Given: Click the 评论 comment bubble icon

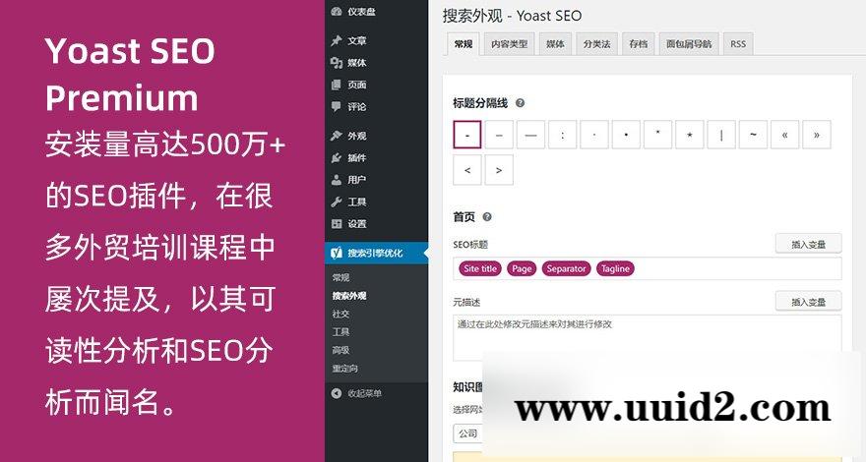Looking at the screenshot, I should (337, 106).
